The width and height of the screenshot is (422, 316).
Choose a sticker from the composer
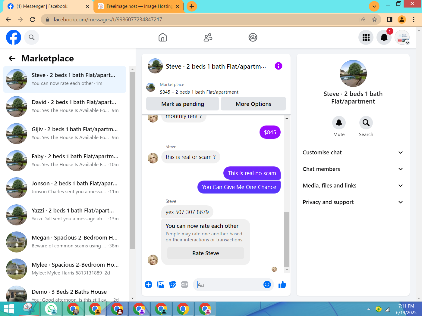[173, 285]
